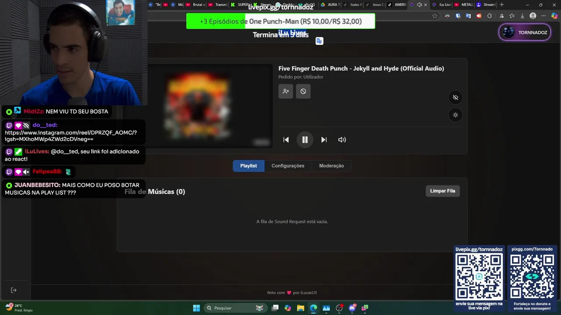
Task: Click the Limpar Fila button
Action: 443,191
